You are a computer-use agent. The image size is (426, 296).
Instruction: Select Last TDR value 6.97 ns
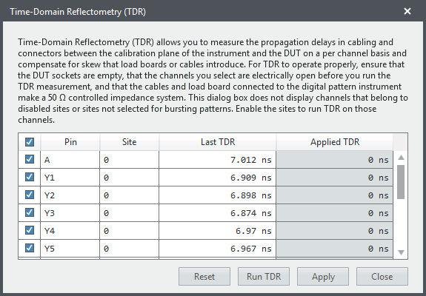tap(217, 231)
